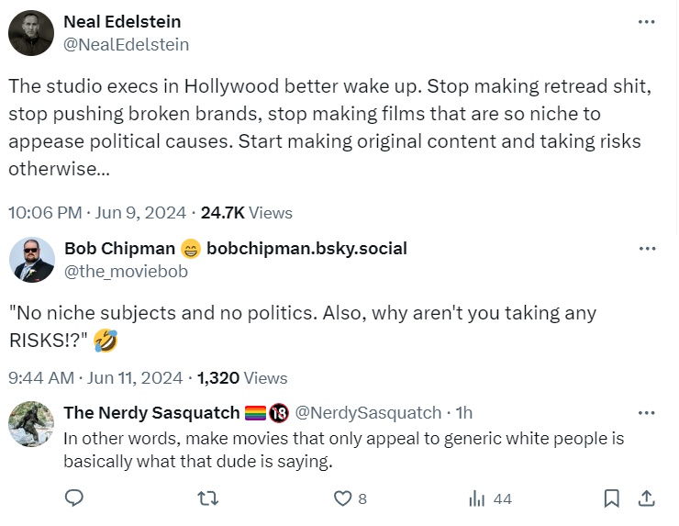Click Neal Edelstein's profile picture
The height and width of the screenshot is (526, 679).
tap(31, 33)
